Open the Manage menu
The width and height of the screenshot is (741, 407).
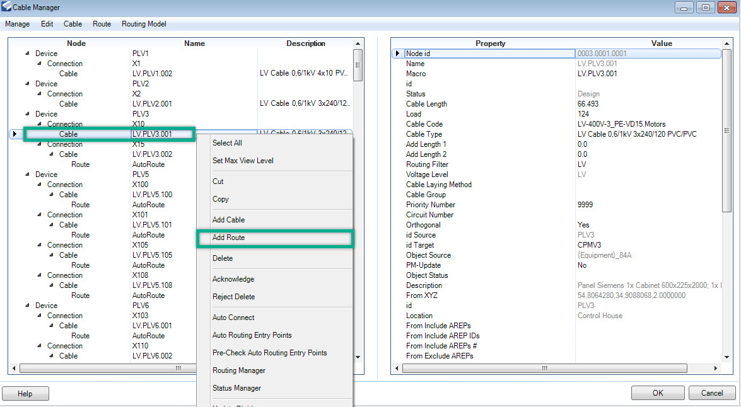(x=18, y=24)
